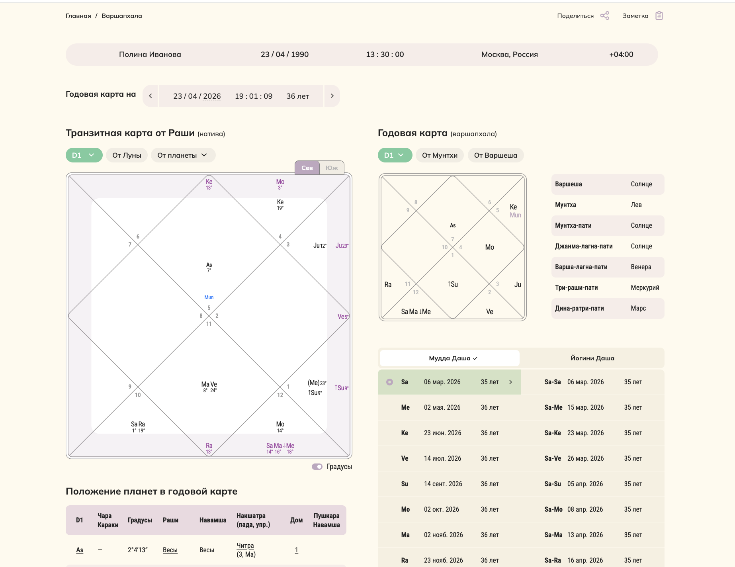735x567 pixels.
Task: Open the note clipboard icon
Action: click(659, 16)
